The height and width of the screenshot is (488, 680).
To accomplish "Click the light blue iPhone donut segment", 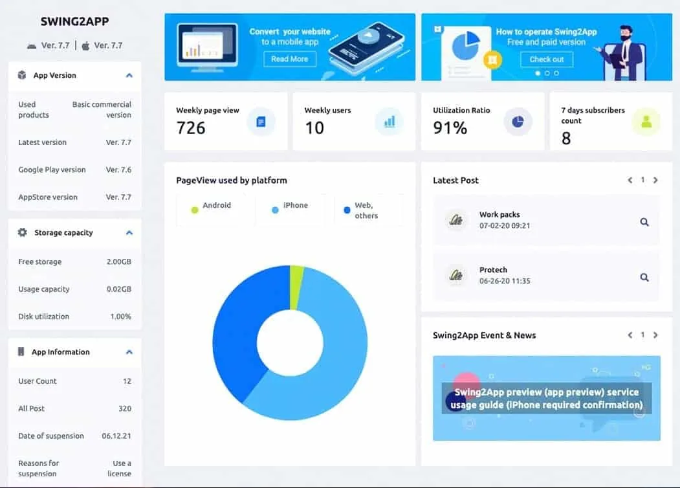I will pyautogui.click(x=336, y=362).
